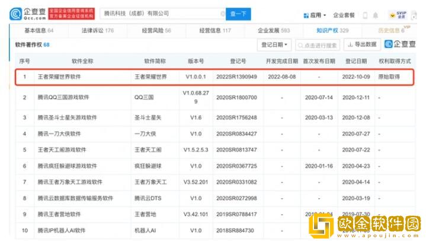Select the 腾讯圣斗士星矢游戏软件 row name
This screenshot has width=426, height=241.
click(x=67, y=118)
